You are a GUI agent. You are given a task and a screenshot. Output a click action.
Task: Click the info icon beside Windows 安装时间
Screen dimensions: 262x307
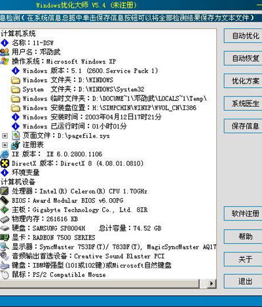(x=16, y=117)
